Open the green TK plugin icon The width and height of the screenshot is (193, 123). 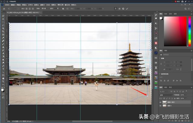coord(156,82)
